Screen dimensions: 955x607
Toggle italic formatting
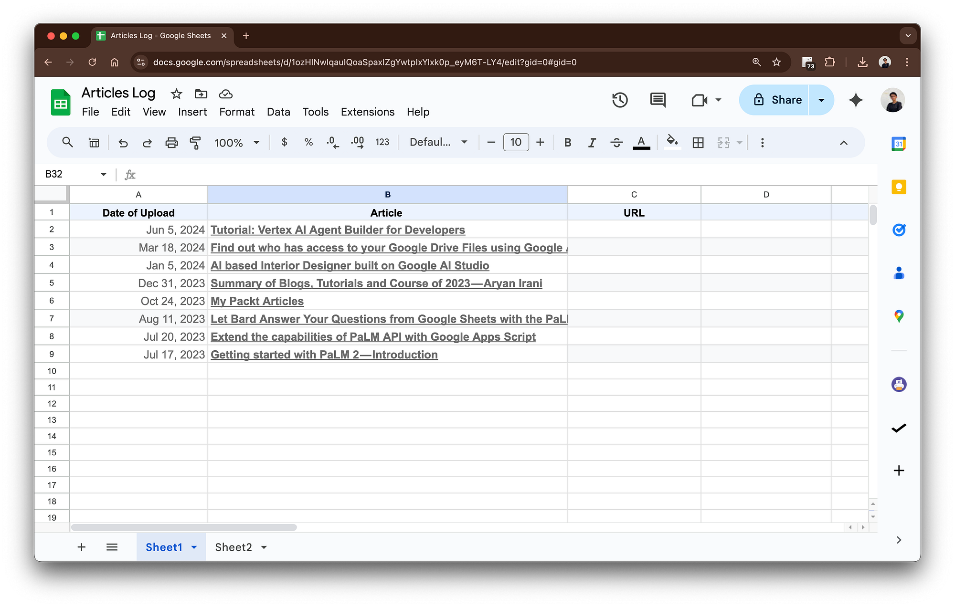(592, 142)
